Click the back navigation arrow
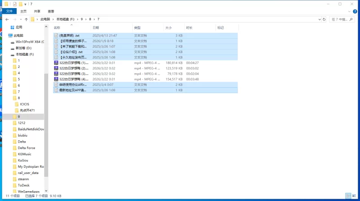360x201 pixels. [x=6, y=19]
